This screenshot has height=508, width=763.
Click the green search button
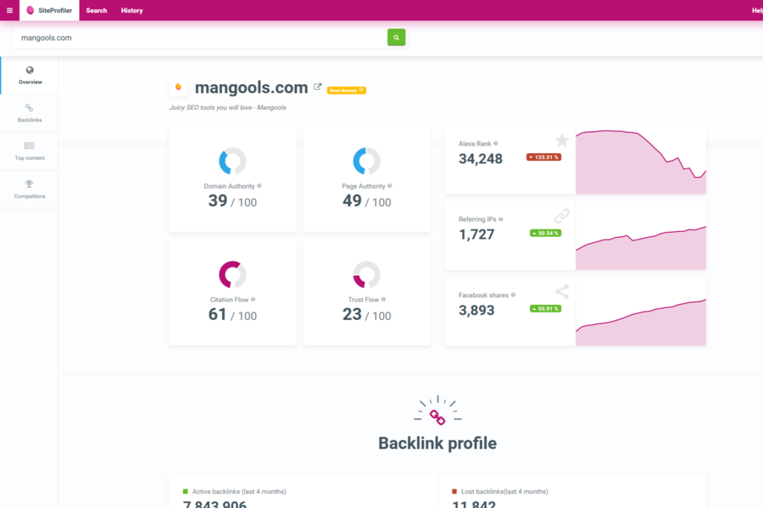(x=396, y=37)
